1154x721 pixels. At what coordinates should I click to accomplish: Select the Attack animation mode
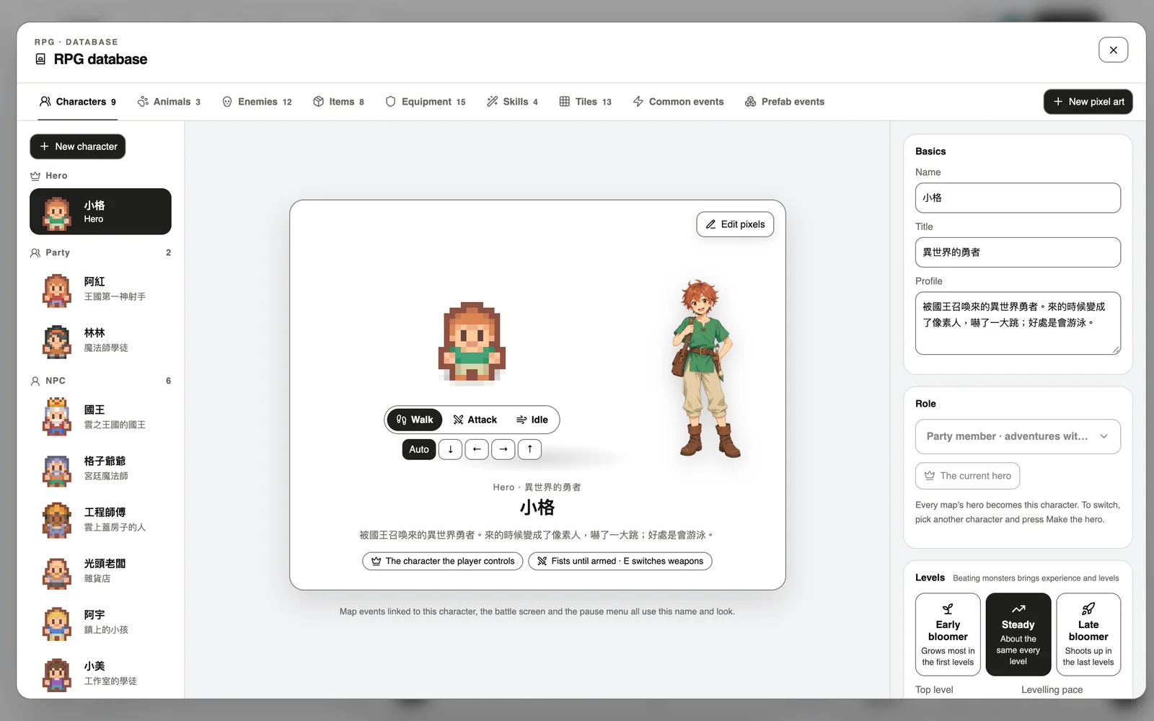click(475, 420)
